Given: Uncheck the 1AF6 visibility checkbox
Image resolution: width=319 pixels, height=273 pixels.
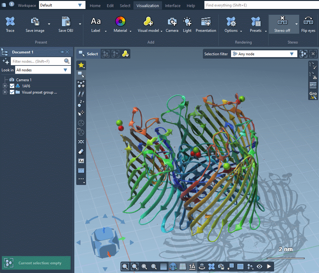Looking at the screenshot, I should pos(12,86).
